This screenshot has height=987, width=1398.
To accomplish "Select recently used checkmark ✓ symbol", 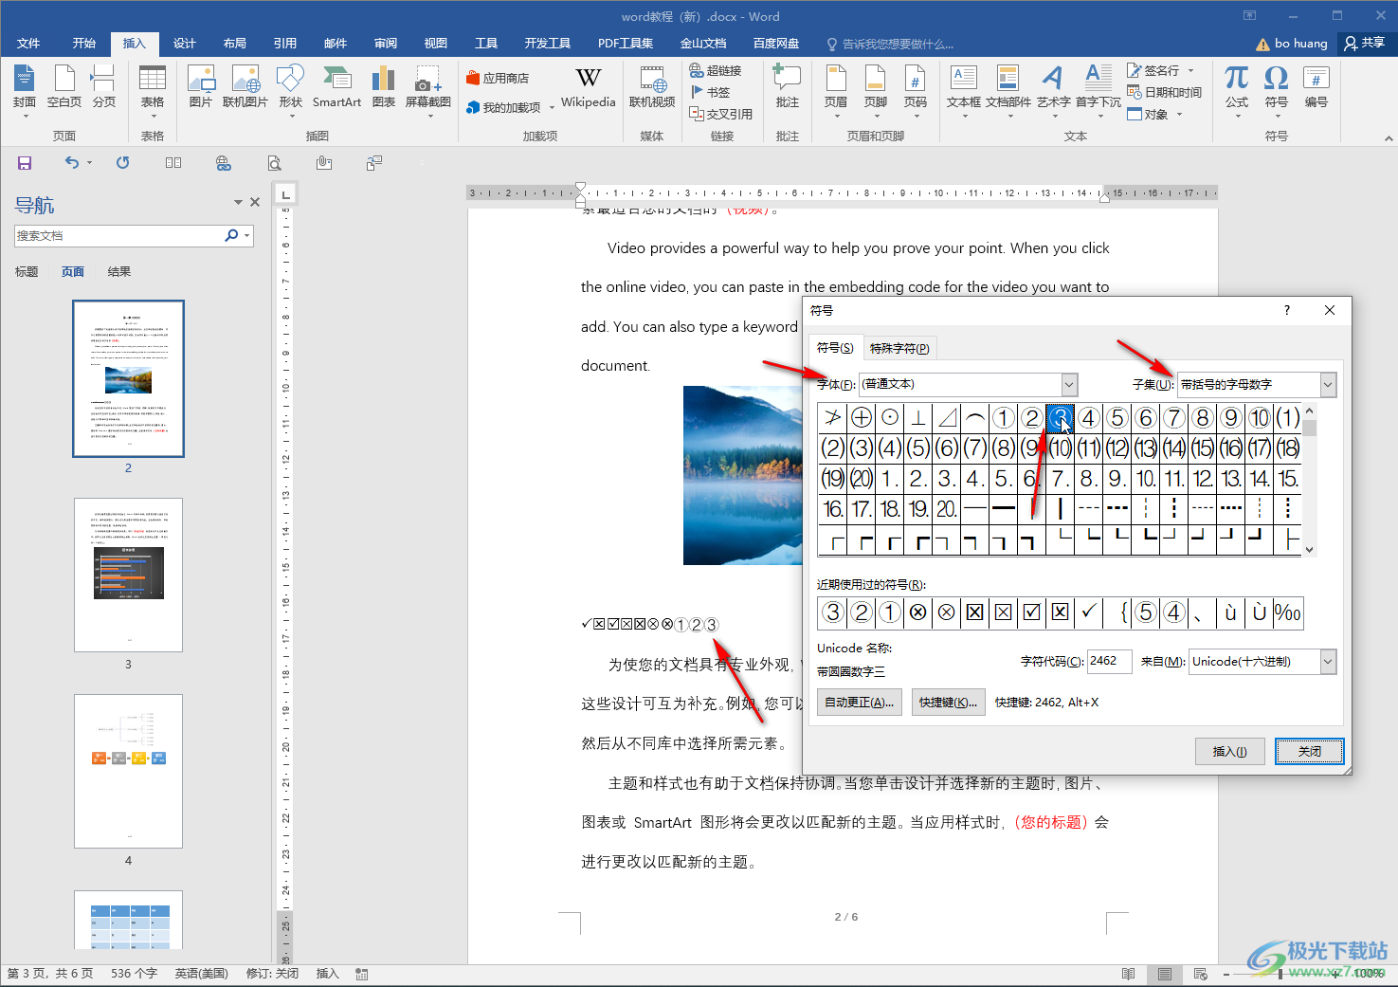I will coord(1088,612).
